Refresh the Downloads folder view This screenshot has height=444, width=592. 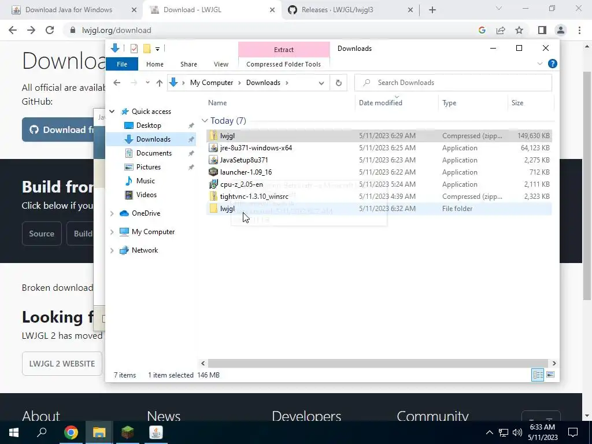point(339,83)
